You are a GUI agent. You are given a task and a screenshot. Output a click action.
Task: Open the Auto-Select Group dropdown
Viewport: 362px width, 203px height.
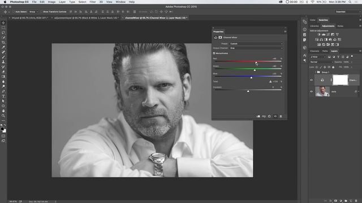34,12
